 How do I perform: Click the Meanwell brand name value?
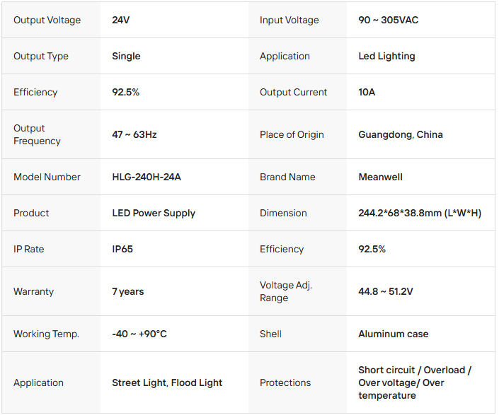click(x=380, y=177)
